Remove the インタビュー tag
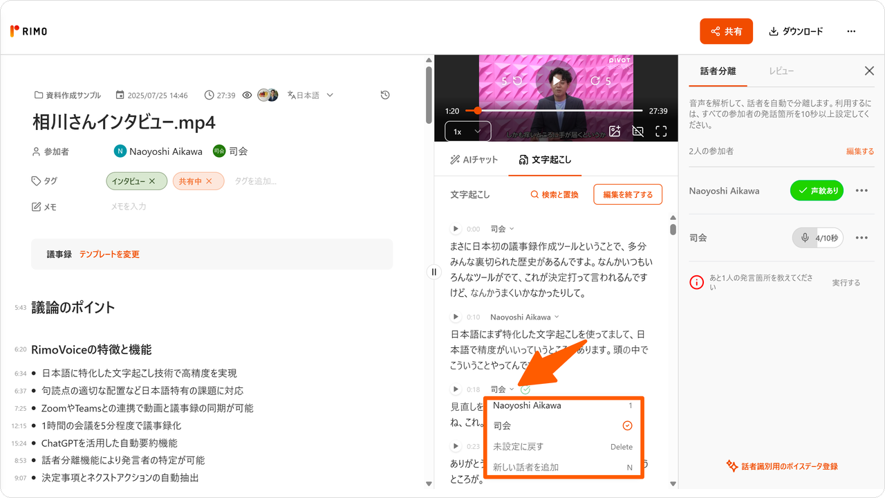The image size is (885, 498). coord(152,181)
